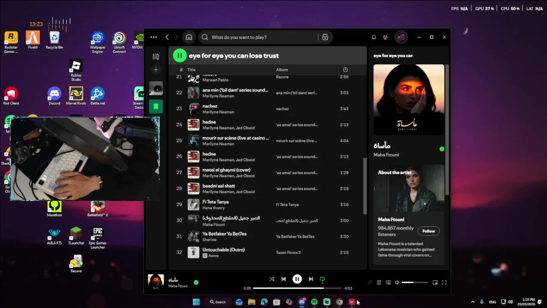Click the lyrics microphone icon in player bar

pos(370,282)
